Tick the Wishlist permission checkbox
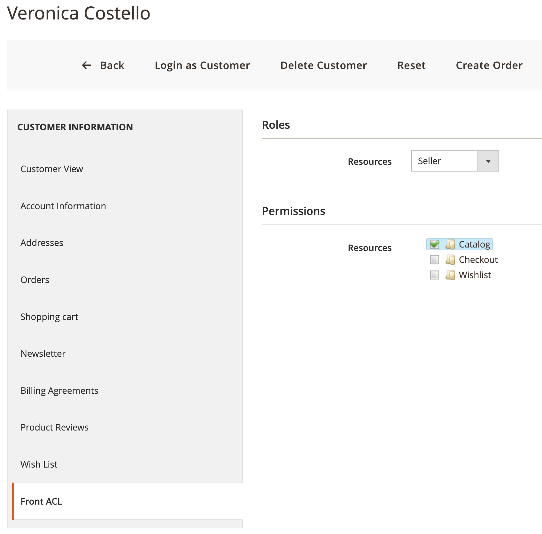This screenshot has height=534, width=542. tap(434, 275)
